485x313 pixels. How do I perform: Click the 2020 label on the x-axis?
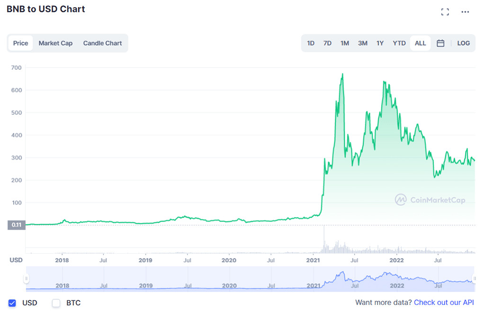229,260
